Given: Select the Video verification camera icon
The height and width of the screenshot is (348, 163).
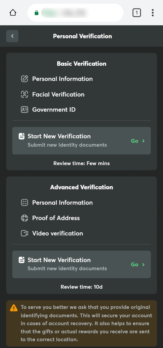Looking at the screenshot, I should coord(24,233).
